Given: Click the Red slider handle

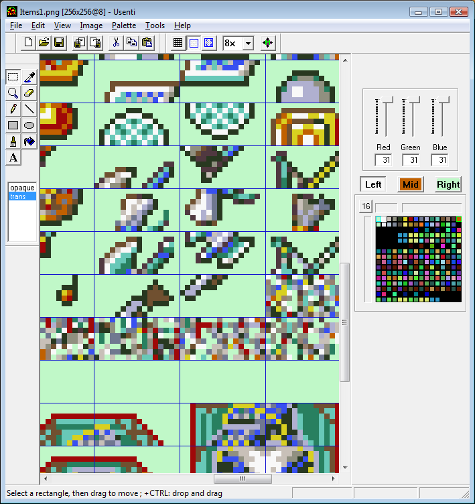Looking at the screenshot, I should (386, 101).
